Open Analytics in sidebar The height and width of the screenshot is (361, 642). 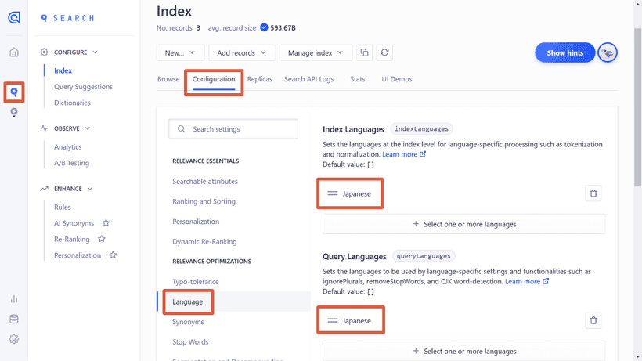click(67, 147)
